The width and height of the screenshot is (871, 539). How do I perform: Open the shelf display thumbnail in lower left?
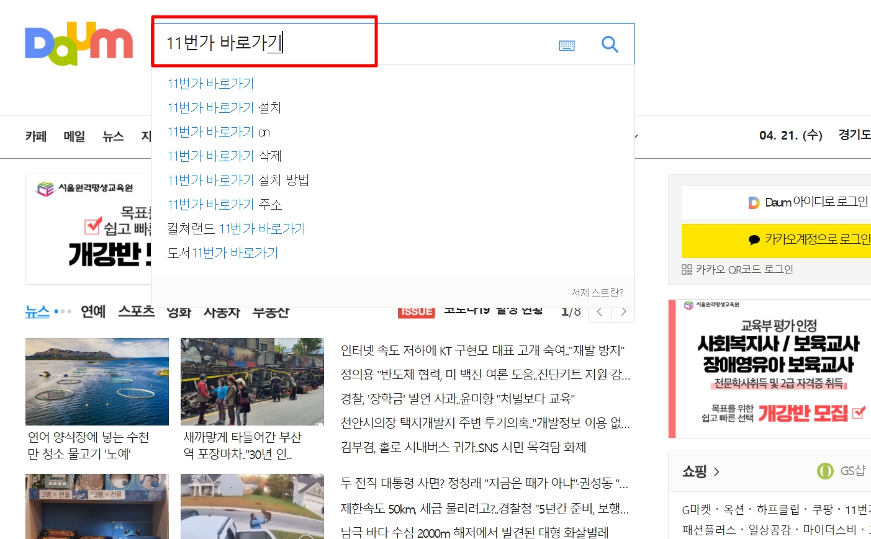point(97,507)
